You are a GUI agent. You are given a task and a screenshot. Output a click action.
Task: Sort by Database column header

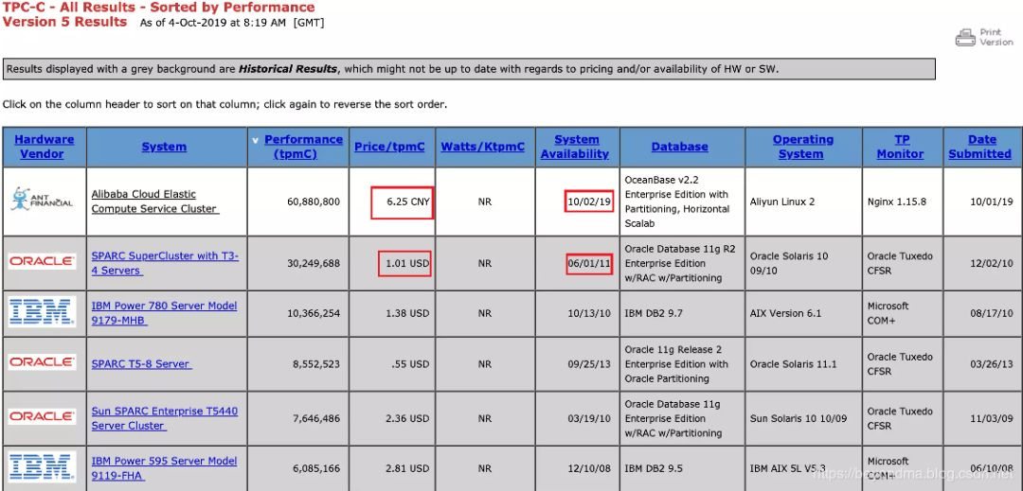pyautogui.click(x=679, y=147)
